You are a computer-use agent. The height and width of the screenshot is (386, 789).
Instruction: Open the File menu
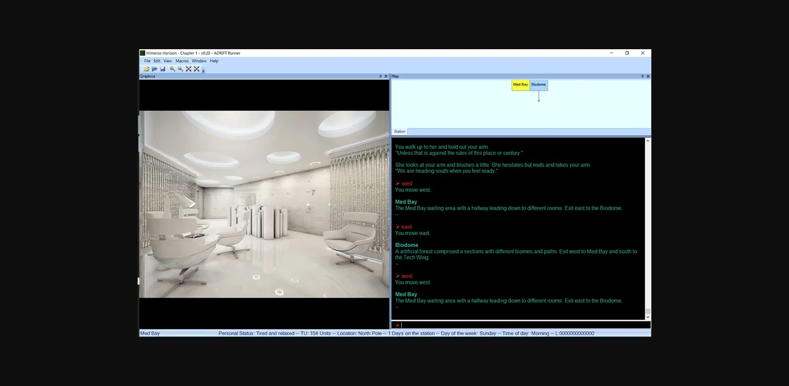(x=147, y=61)
